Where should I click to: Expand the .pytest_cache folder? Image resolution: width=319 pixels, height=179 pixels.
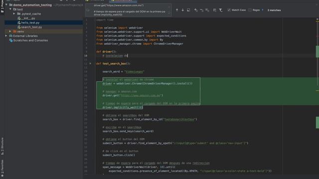pyautogui.click(x=14, y=14)
